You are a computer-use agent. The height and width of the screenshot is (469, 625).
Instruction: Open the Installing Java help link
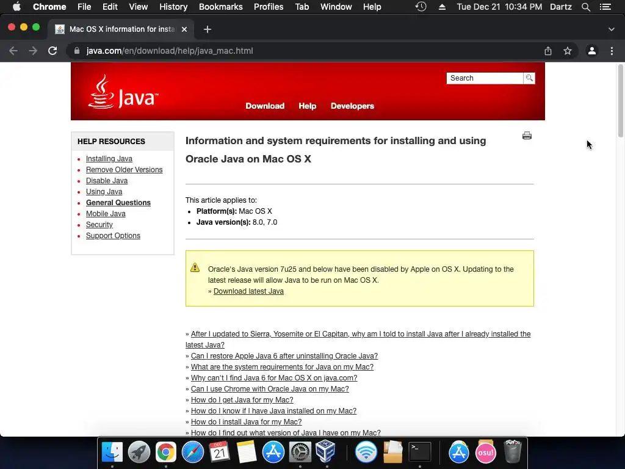click(x=109, y=159)
